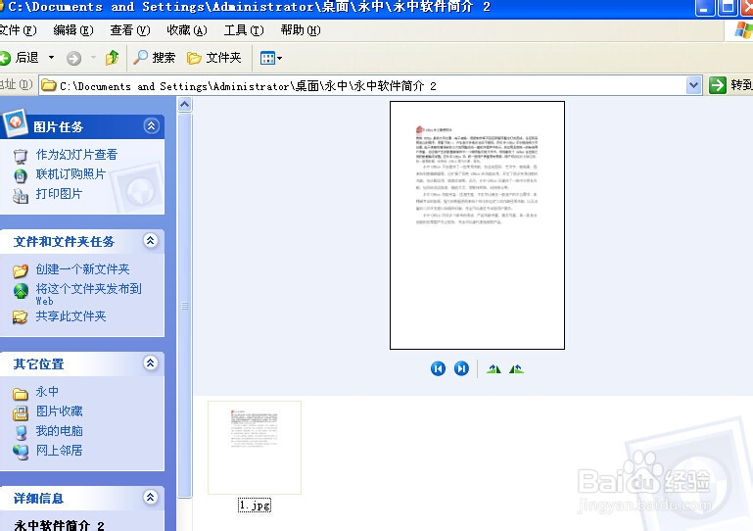This screenshot has width=753, height=531.
Task: Click the 1.jpg file name label
Action: 255,506
